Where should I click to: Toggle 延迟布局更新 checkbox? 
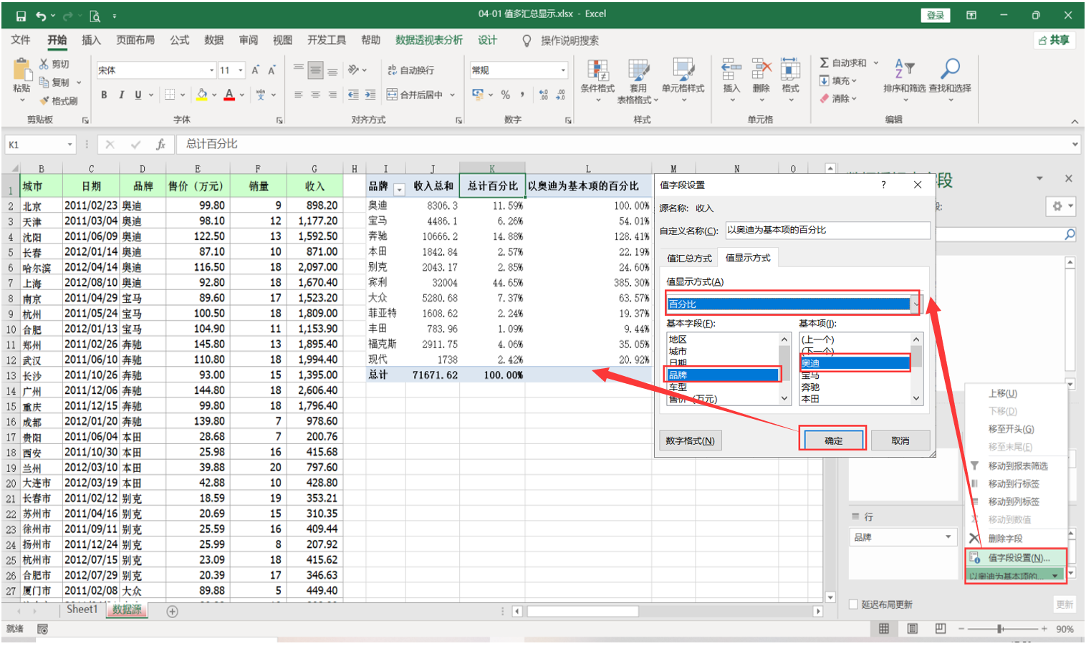[x=853, y=604]
